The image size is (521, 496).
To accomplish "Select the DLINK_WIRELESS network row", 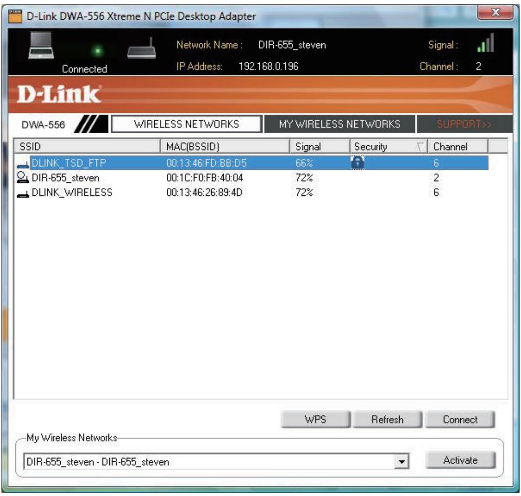I will tap(252, 193).
